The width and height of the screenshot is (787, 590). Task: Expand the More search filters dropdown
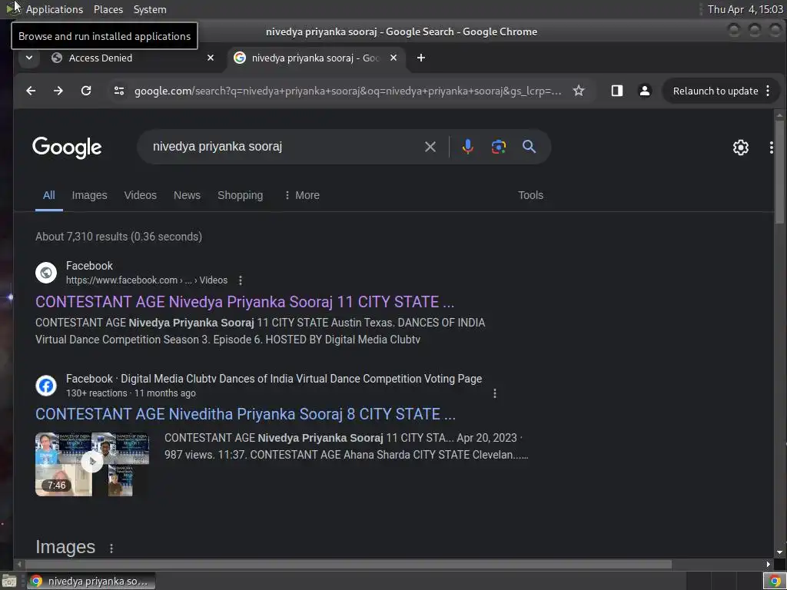pyautogui.click(x=301, y=195)
